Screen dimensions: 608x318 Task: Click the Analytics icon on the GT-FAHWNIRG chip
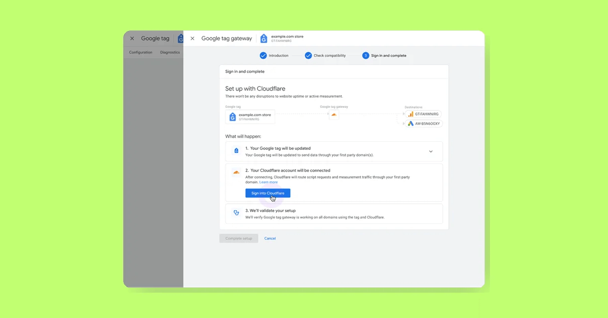(x=410, y=114)
